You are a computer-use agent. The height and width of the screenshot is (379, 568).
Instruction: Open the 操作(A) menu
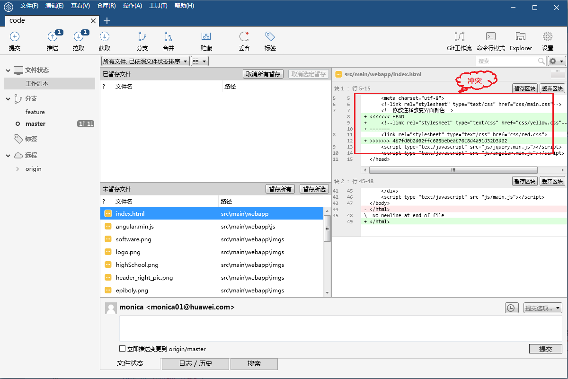point(133,6)
